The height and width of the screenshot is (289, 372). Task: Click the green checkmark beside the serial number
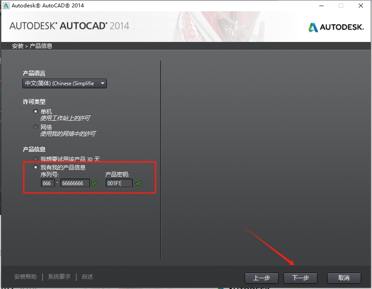tap(95, 183)
